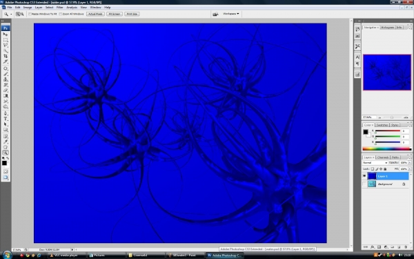Viewport: 414px width, 259px height.
Task: Open the Workspace dropdown
Action: point(230,14)
